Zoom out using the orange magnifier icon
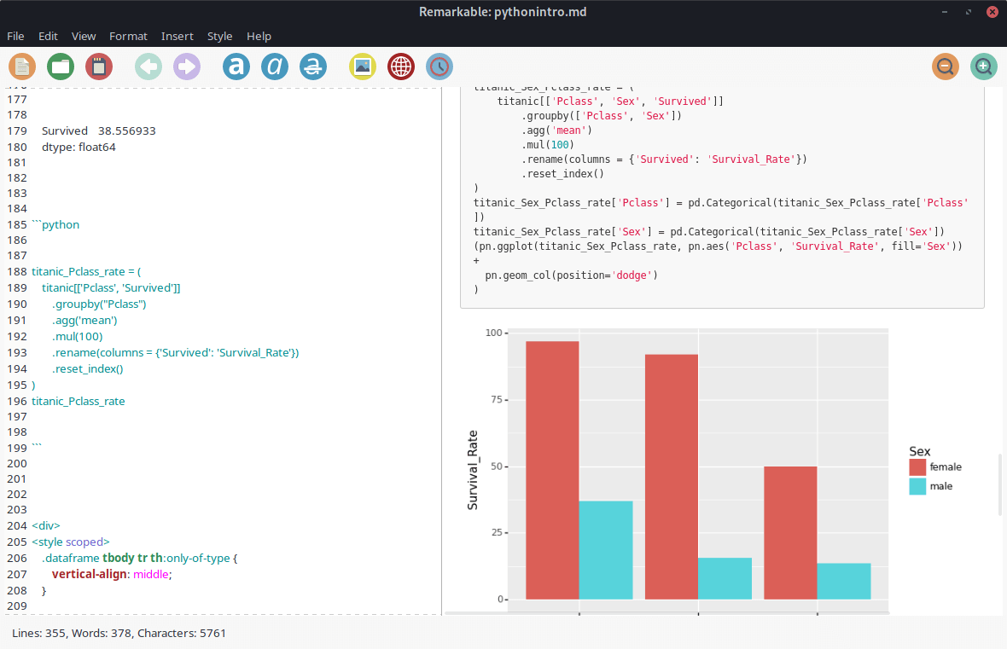 click(x=946, y=67)
